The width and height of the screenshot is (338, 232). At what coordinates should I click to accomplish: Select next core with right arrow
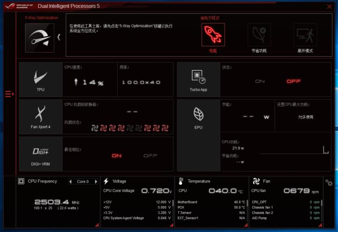(96, 182)
